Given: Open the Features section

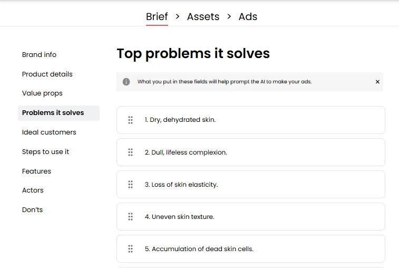Looking at the screenshot, I should click(36, 171).
